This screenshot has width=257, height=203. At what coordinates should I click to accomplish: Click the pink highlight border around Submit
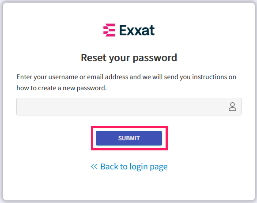coord(129,127)
